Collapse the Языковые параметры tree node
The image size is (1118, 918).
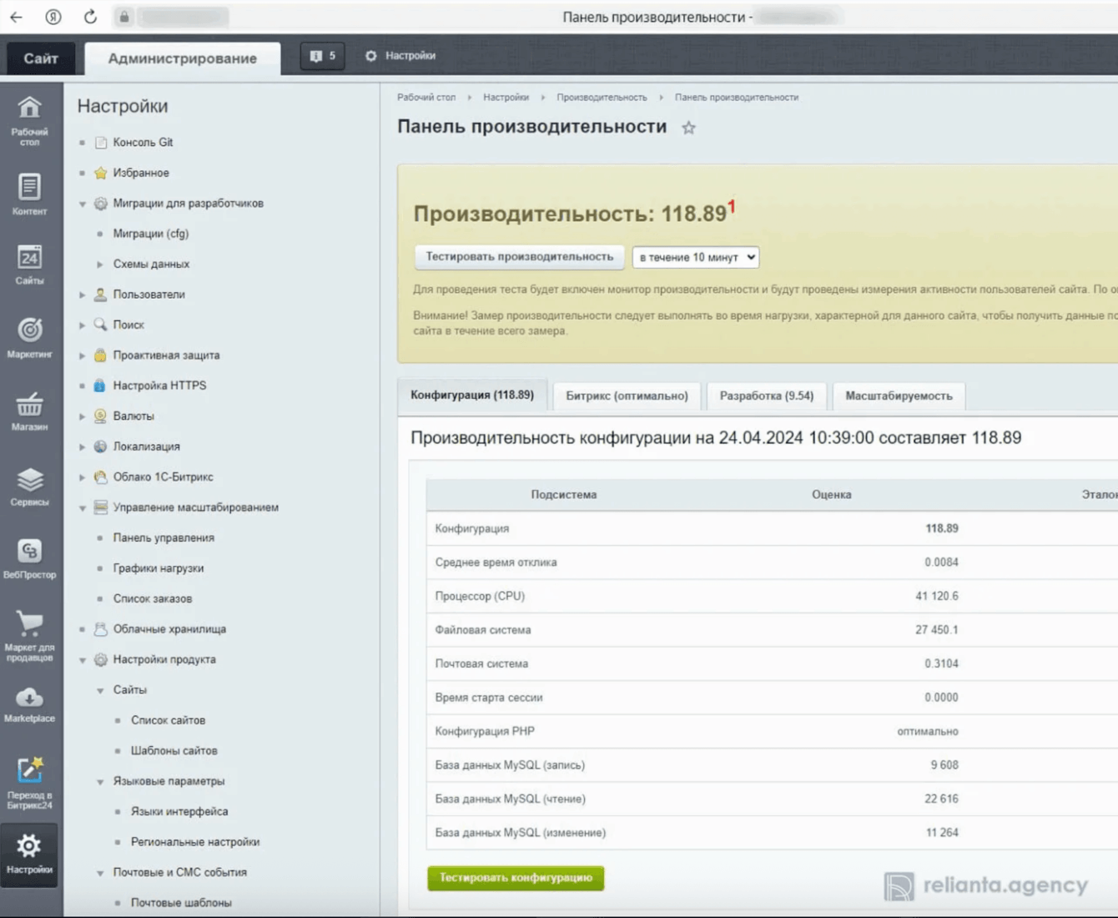coord(100,782)
